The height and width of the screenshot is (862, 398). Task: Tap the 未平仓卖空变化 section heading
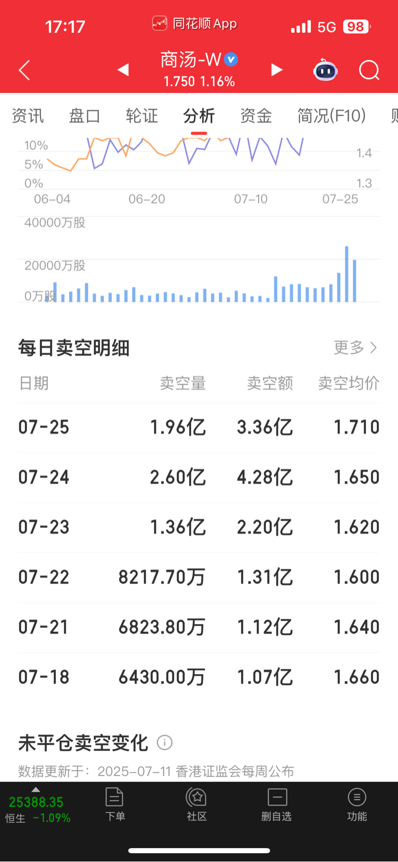click(83, 743)
